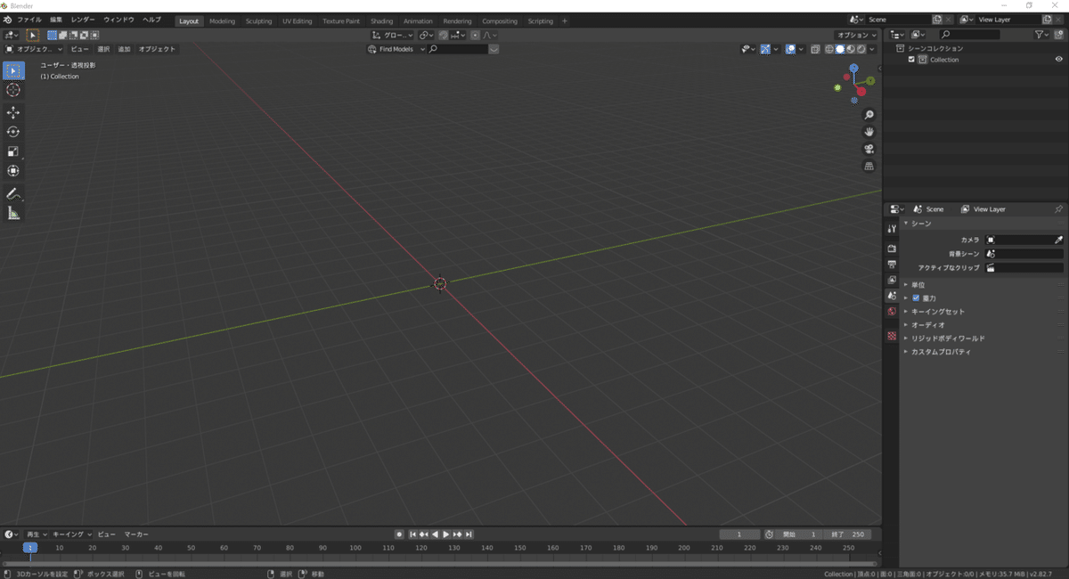Screen dimensions: 1069x579
Task: Open マーカー menu in timeline
Action: point(135,534)
